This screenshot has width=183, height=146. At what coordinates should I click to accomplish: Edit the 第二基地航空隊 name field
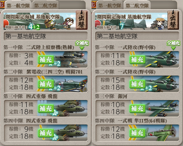click(x=137, y=36)
